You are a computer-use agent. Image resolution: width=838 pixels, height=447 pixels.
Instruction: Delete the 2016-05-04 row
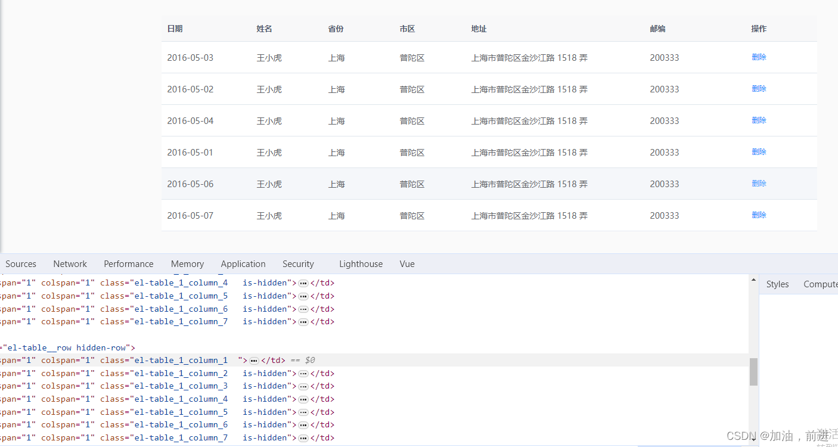coord(759,120)
